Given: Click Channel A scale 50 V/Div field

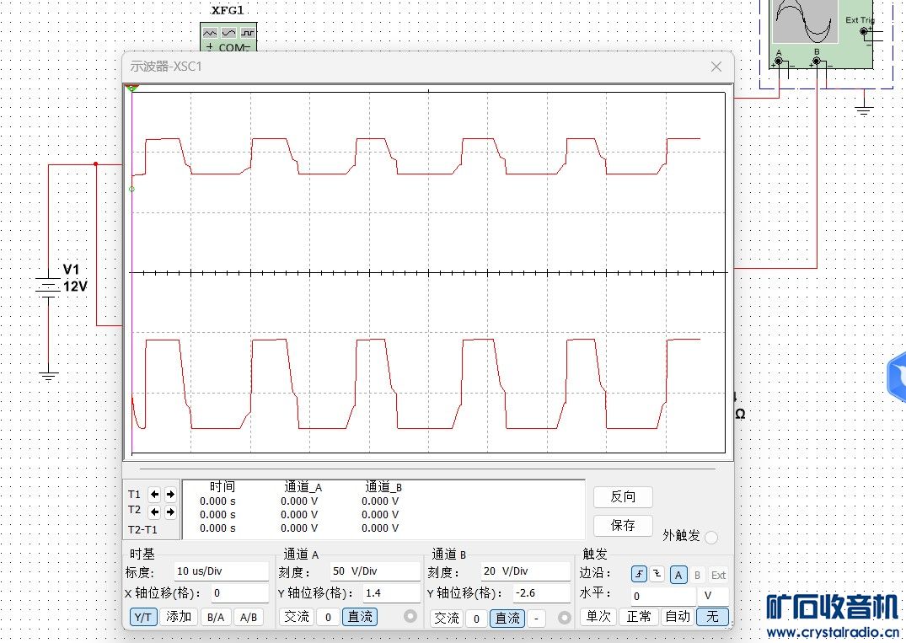Looking at the screenshot, I should pyautogui.click(x=373, y=571).
